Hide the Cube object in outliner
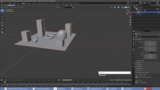The width and height of the screenshot is (160, 90). [158, 12]
